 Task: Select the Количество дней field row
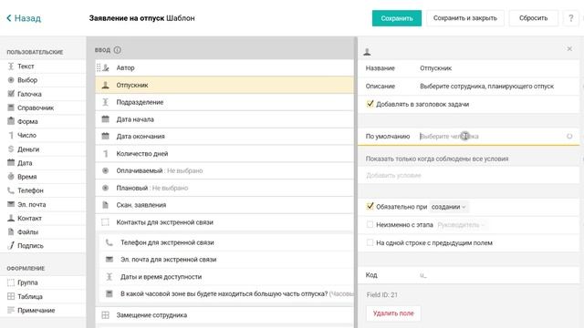pyautogui.click(x=224, y=154)
